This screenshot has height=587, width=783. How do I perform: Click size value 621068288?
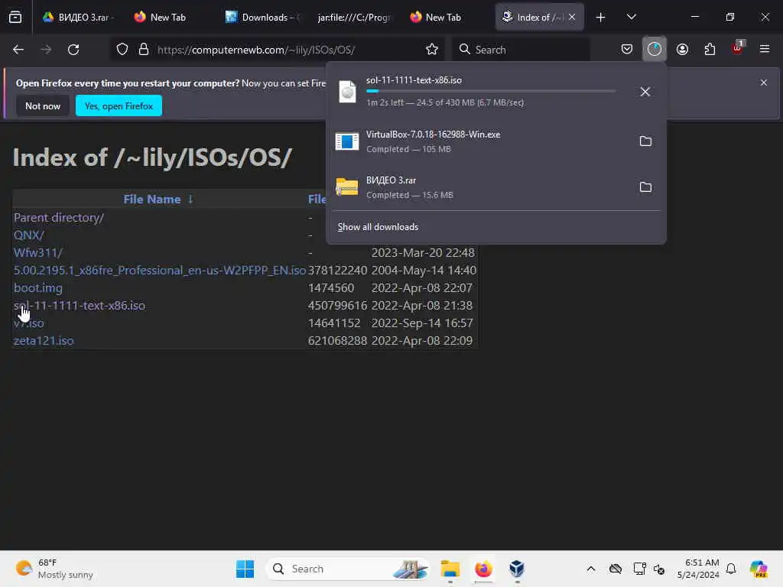point(337,340)
